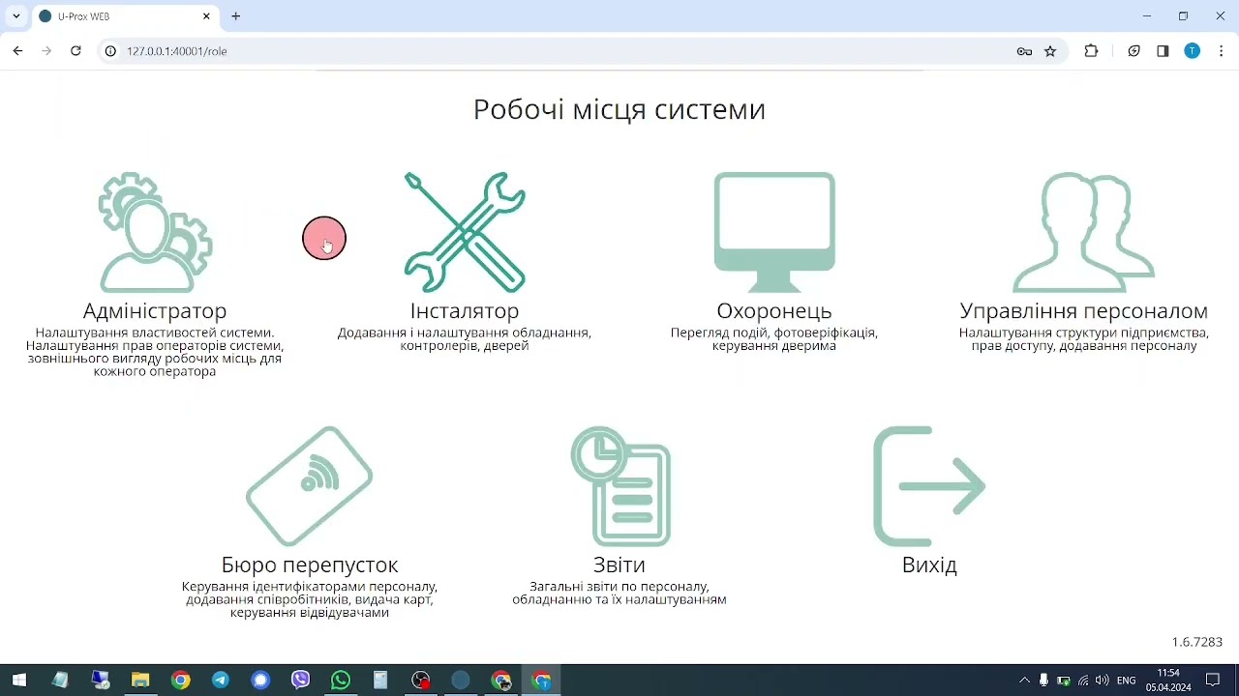1239x696 pixels.
Task: Click the version number 1.6.7283
Action: point(1197,642)
